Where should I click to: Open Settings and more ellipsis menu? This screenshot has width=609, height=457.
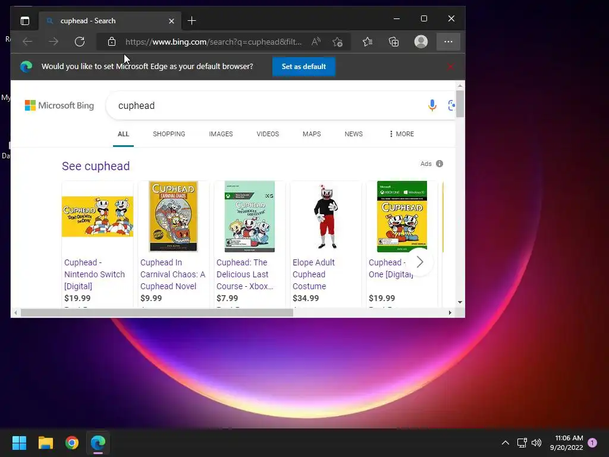[448, 42]
